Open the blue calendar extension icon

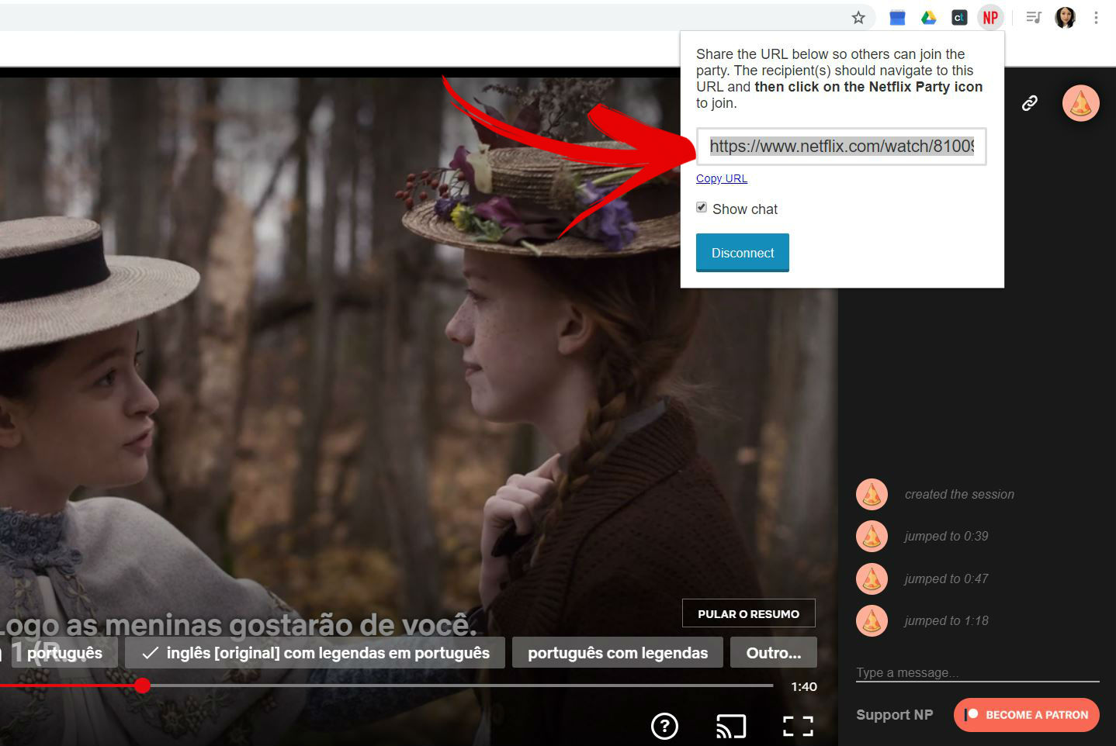tap(897, 17)
